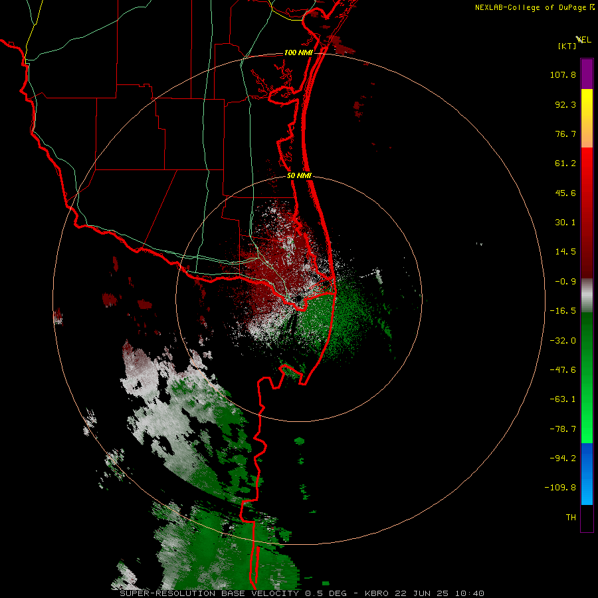Click the -0.9 velocity scale value

565,282
